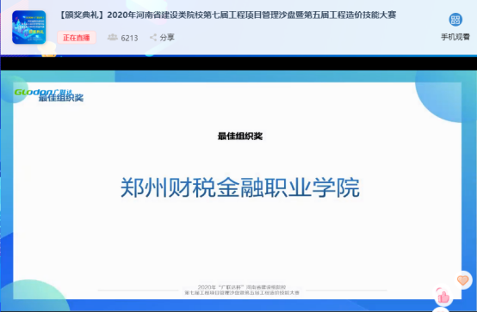Click the partially hidden round button below thumbs-up
Viewport: 477px width, 312px height.
[x=441, y=309]
